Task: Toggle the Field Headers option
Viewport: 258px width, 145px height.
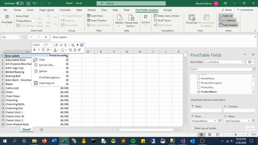Action: 228,25
